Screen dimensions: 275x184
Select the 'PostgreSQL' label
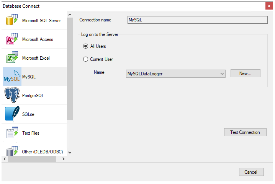click(x=33, y=96)
